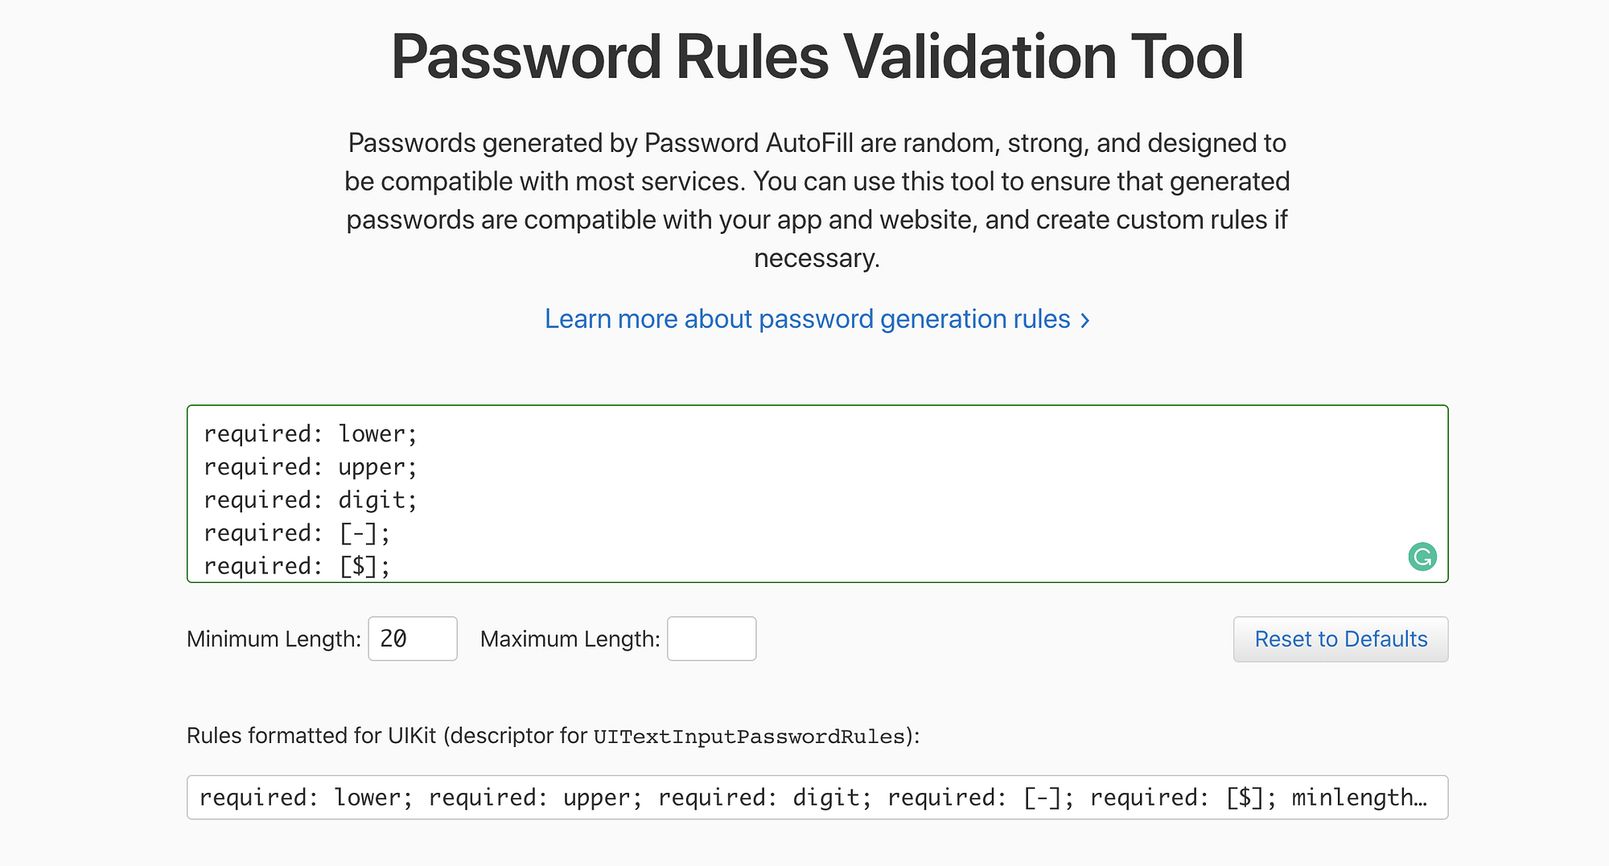Select the UIKit formatted rules output field
The width and height of the screenshot is (1609, 866).
pos(817,797)
